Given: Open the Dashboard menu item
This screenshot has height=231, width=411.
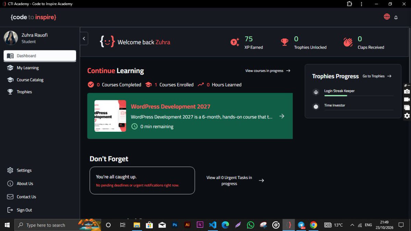Looking at the screenshot, I should click(40, 56).
